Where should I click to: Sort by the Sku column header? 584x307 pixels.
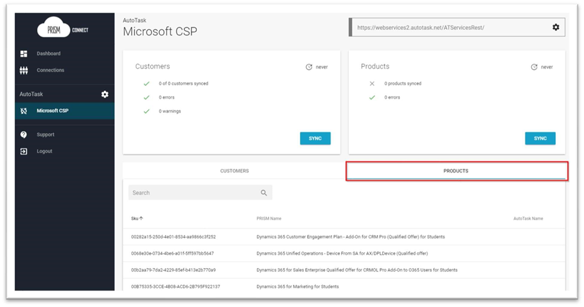click(137, 218)
